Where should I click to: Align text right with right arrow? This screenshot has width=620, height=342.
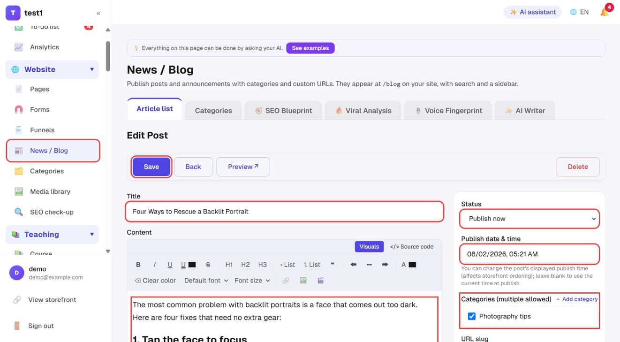tap(385, 265)
